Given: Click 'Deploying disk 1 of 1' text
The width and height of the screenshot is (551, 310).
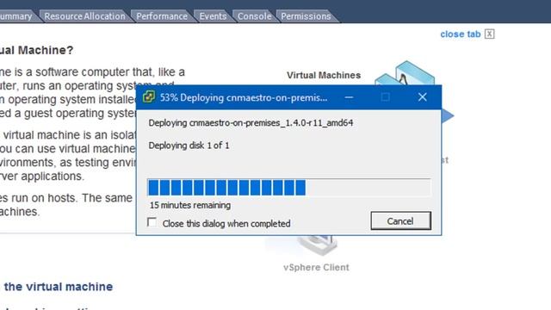Looking at the screenshot, I should click(x=189, y=146).
